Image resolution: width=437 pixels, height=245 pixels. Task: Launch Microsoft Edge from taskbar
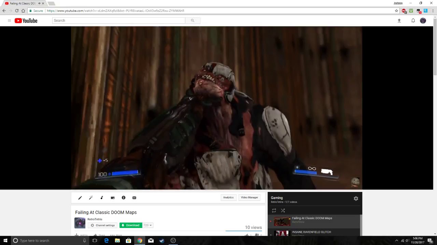coord(106,241)
